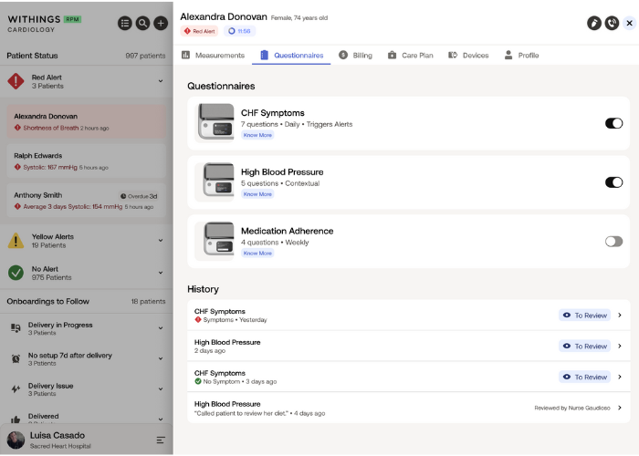This screenshot has height=456, width=639.
Task: Click To Review for yesterday's CHF Symptoms
Action: coord(584,316)
